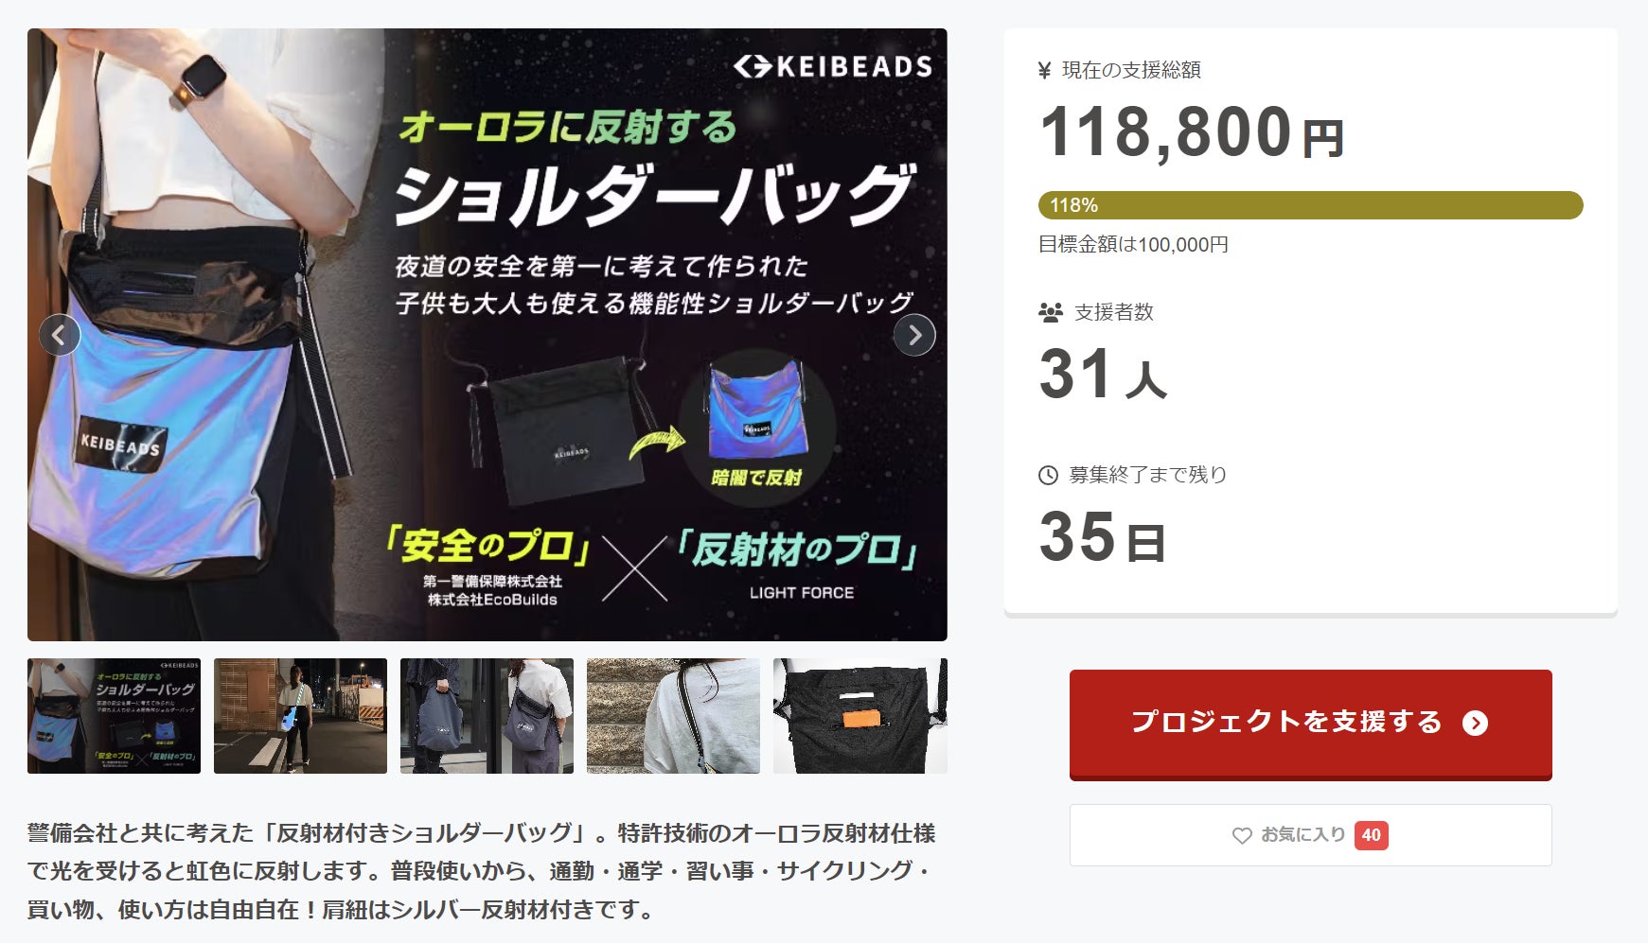Click the 118% funding progress bar

pyautogui.click(x=1310, y=205)
